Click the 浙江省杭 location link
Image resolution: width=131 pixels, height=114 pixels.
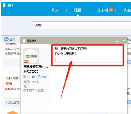(x=14, y=102)
